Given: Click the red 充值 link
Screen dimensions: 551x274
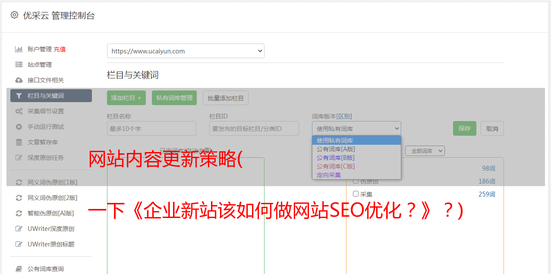Looking at the screenshot, I should tap(60, 49).
